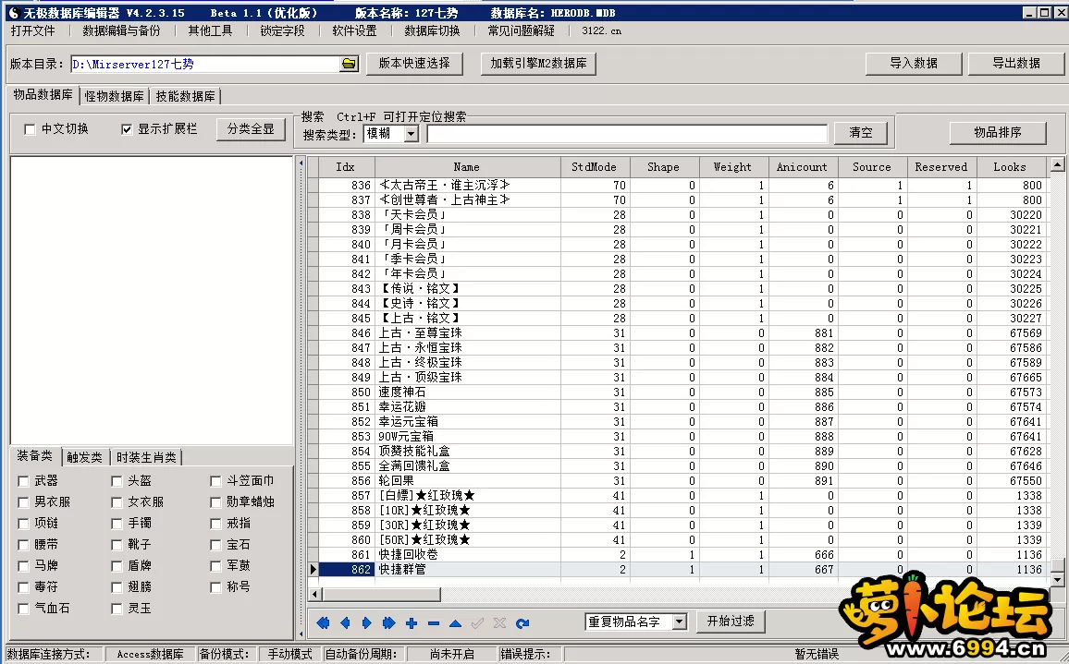Click the Looks column header

click(x=1010, y=167)
